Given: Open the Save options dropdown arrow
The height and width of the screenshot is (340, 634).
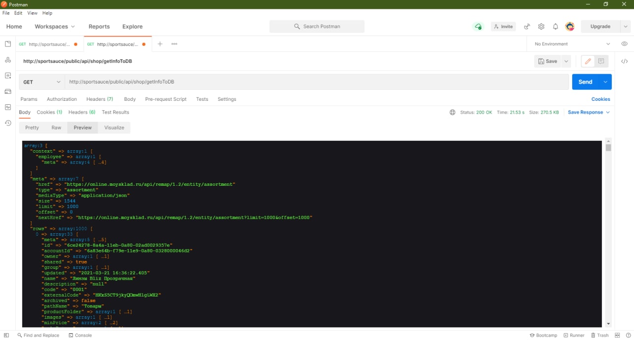Looking at the screenshot, I should [x=566, y=61].
